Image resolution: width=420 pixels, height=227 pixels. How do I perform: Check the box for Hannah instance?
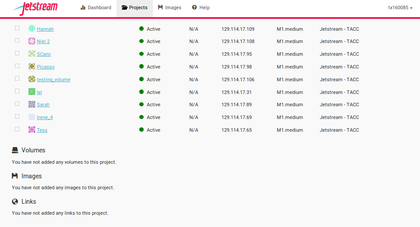pyautogui.click(x=17, y=28)
